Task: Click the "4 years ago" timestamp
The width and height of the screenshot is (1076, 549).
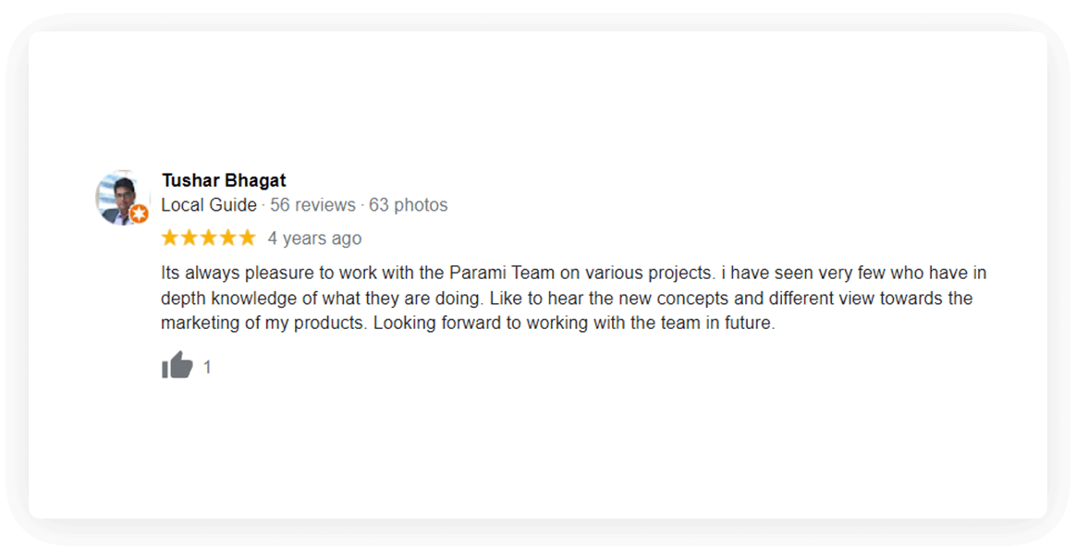Action: (x=314, y=238)
